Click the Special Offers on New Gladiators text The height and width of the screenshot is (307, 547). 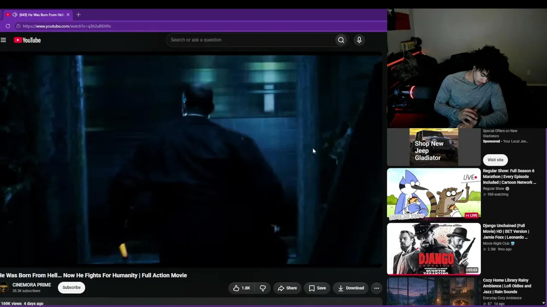click(x=500, y=133)
